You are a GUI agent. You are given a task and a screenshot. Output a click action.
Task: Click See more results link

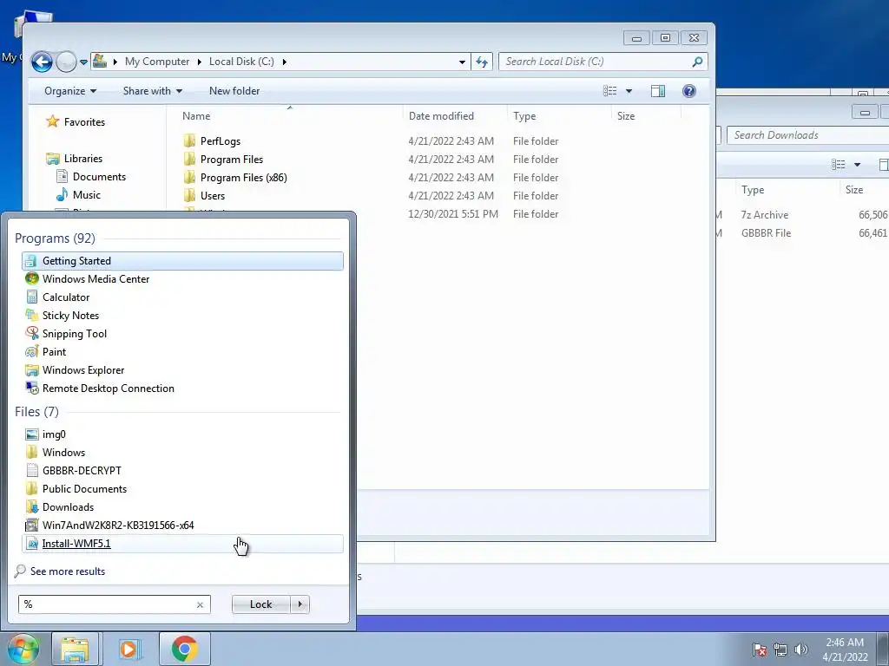[x=68, y=571]
